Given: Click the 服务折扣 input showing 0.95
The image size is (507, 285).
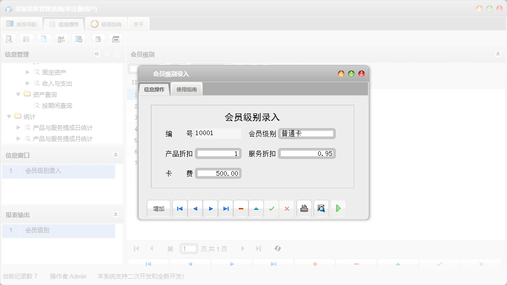Looking at the screenshot, I should click(x=307, y=154).
